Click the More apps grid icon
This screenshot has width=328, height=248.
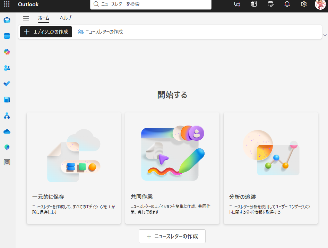point(7,162)
